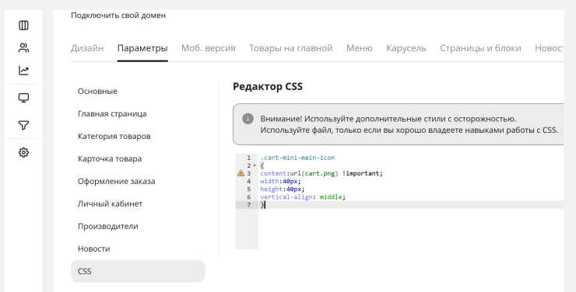Select the CSS settings section
The height and width of the screenshot is (292, 576).
[x=138, y=271]
